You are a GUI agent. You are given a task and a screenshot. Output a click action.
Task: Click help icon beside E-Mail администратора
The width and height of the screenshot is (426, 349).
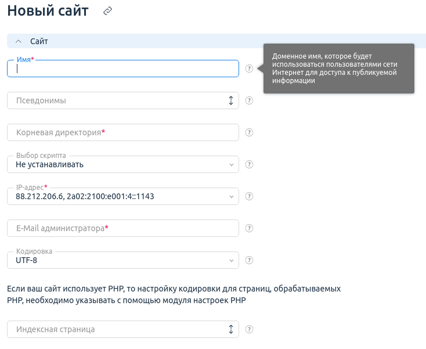pyautogui.click(x=249, y=228)
